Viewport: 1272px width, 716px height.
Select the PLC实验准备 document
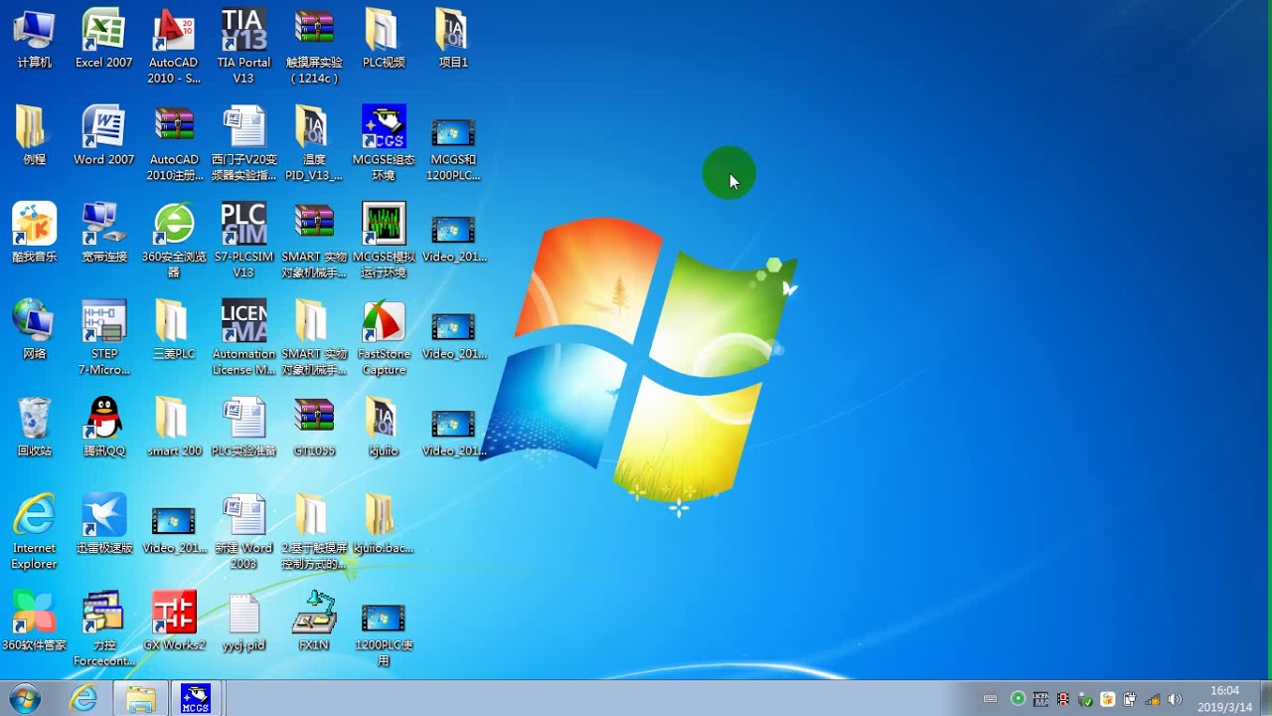click(x=243, y=428)
